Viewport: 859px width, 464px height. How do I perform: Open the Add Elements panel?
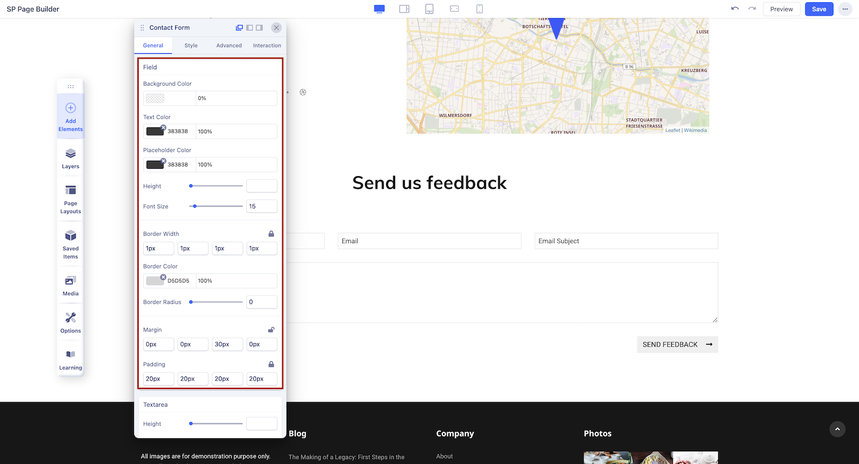click(70, 116)
